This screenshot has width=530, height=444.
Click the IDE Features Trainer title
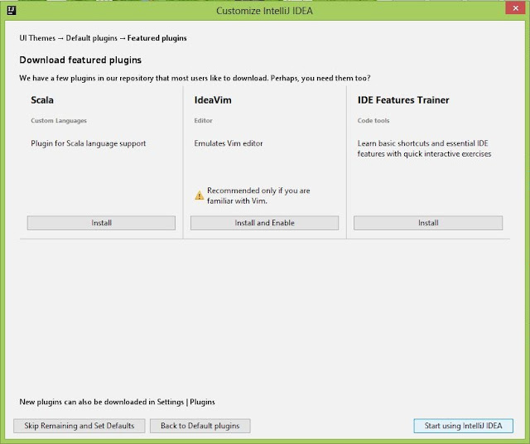tap(403, 100)
